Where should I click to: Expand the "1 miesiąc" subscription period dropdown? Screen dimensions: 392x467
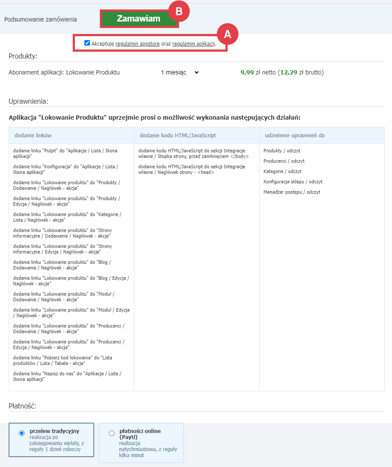pyautogui.click(x=179, y=73)
